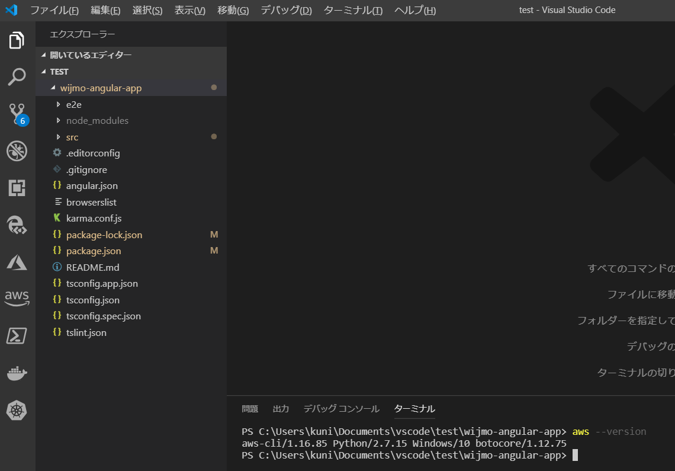Screen dimensions: 675x471
Task: Open the Kubernetes helm wheel icon
Action: coord(17,410)
